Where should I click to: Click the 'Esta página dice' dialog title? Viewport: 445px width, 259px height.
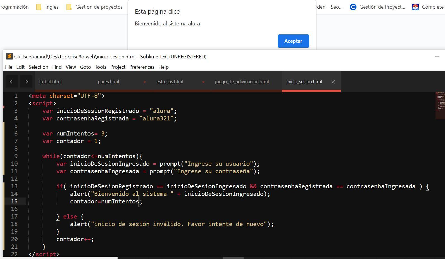tap(157, 12)
